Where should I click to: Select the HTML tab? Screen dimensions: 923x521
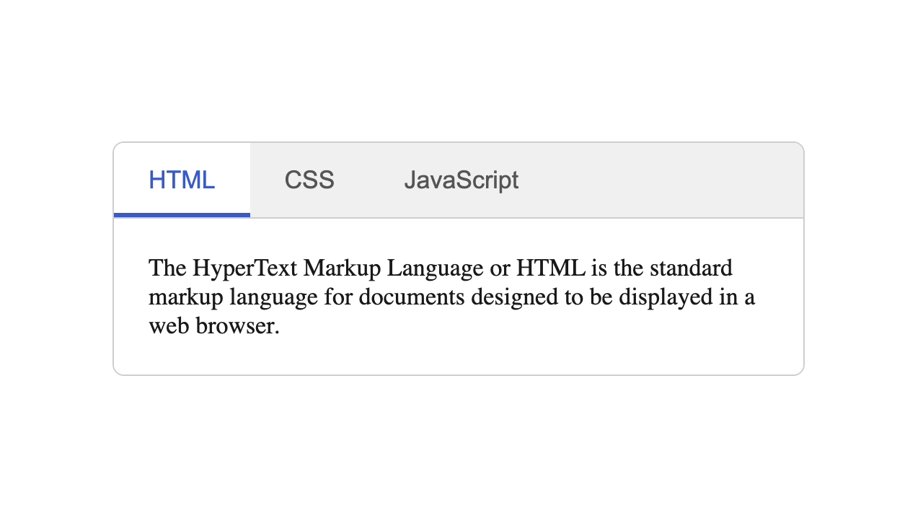click(x=182, y=180)
